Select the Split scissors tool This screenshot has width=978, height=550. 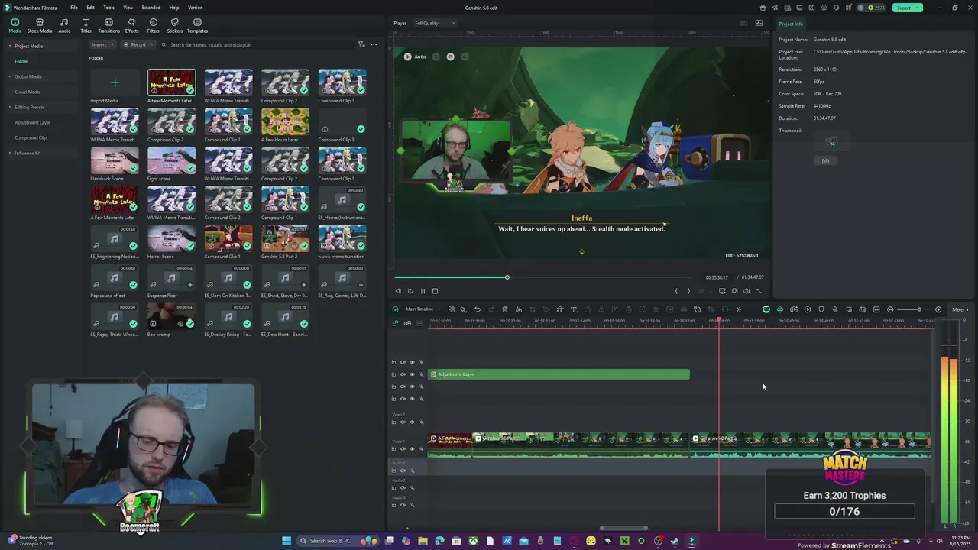pyautogui.click(x=519, y=309)
